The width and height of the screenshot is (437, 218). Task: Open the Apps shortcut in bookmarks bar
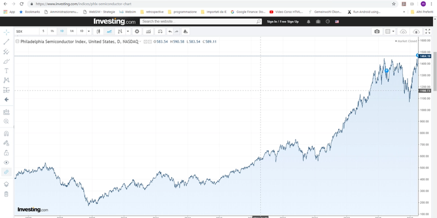(9, 12)
